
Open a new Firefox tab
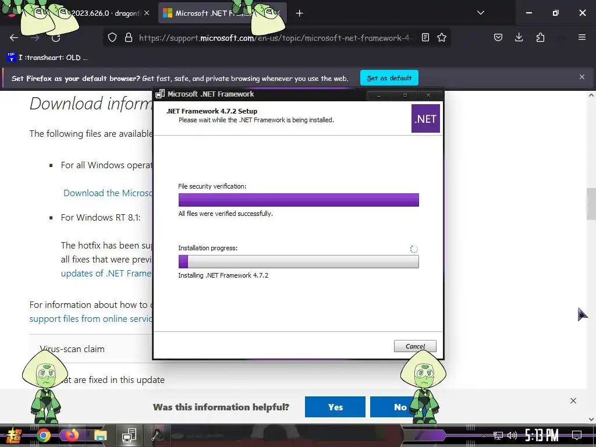click(x=300, y=13)
